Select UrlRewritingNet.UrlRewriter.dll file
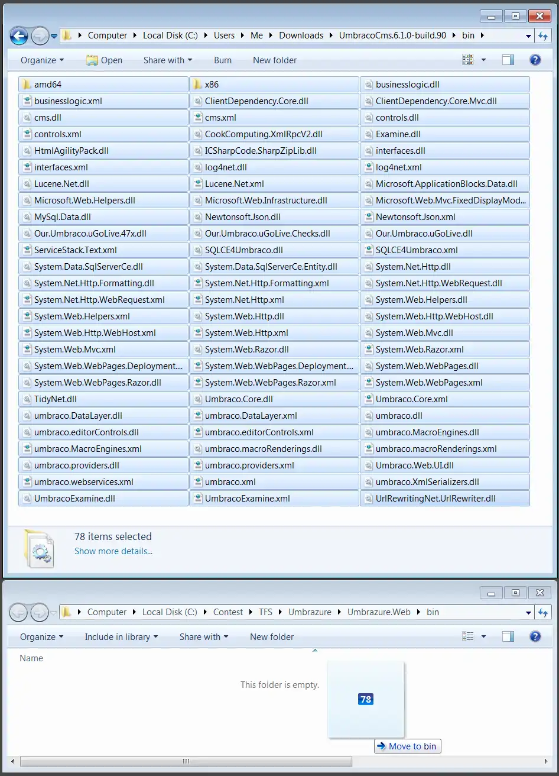Screen dimensions: 559x776 [444, 499]
